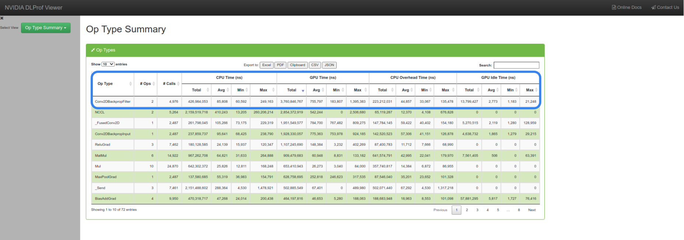Click GPU Time Total descending sort arrow
Image resolution: width=684 pixels, height=240 pixels.
303,90
